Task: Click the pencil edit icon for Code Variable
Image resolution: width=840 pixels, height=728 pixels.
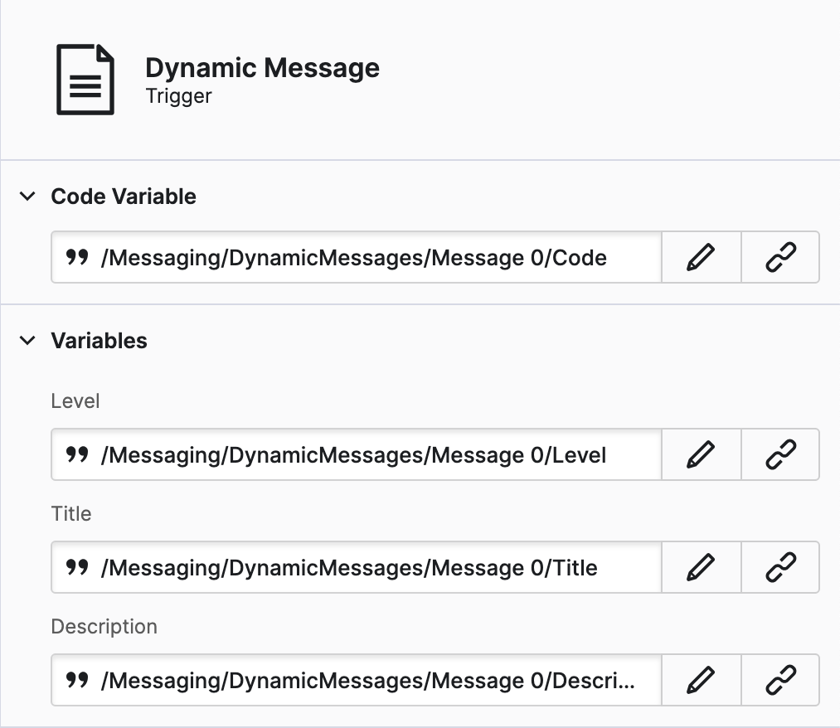Action: coord(701,257)
